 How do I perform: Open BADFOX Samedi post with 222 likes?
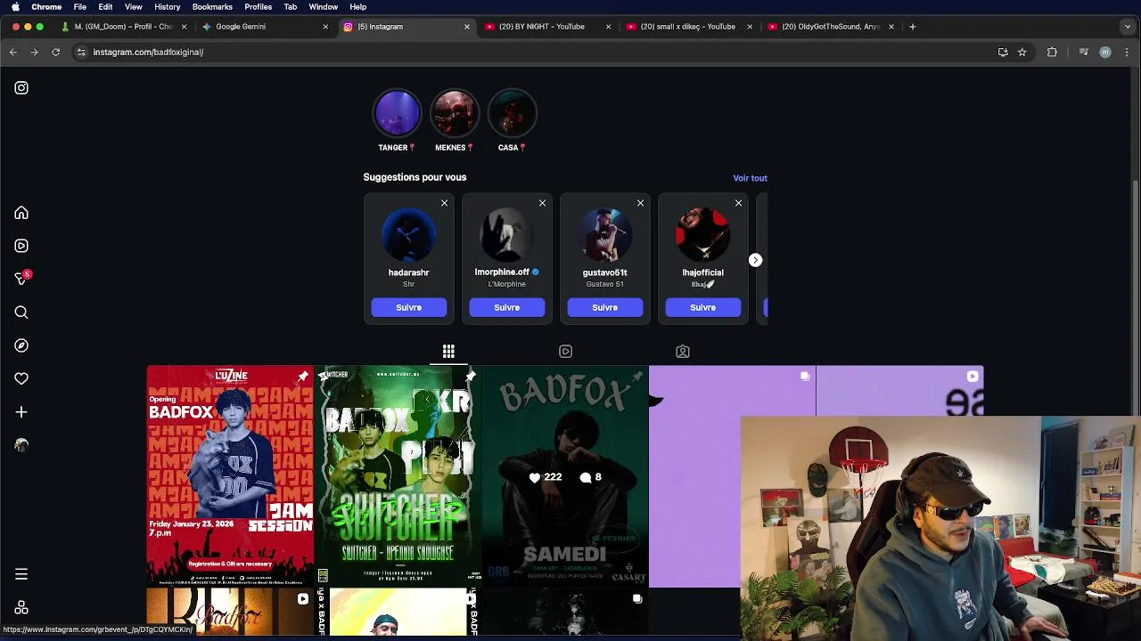pyautogui.click(x=565, y=476)
